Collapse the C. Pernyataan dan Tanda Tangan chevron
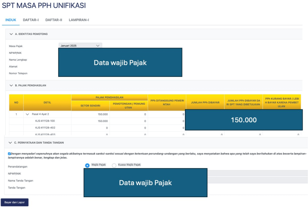 pos(11,143)
